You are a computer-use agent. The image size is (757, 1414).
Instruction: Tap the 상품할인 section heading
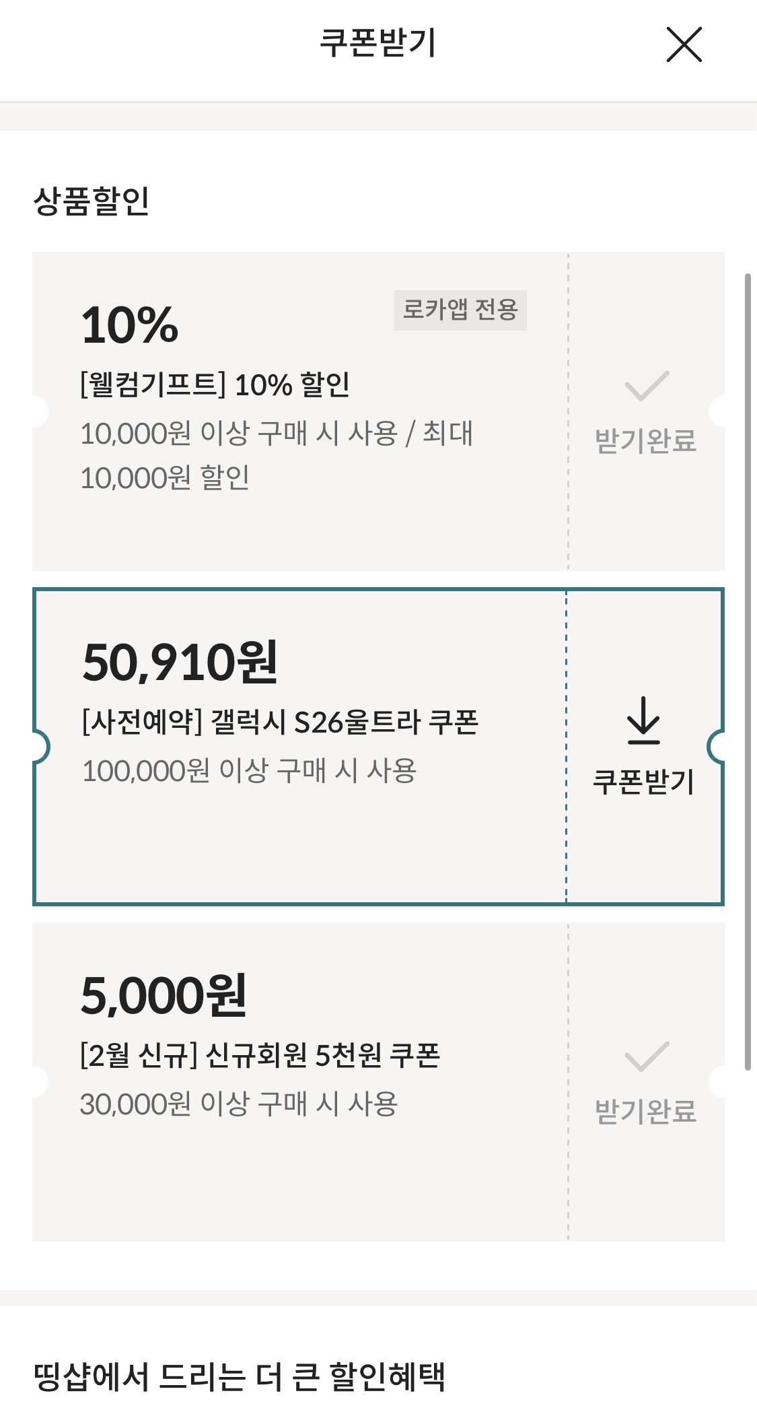[92, 201]
